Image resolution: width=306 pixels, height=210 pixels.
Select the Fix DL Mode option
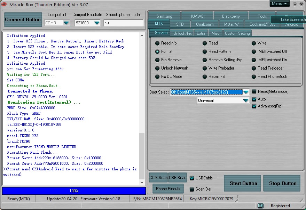pos(168,76)
